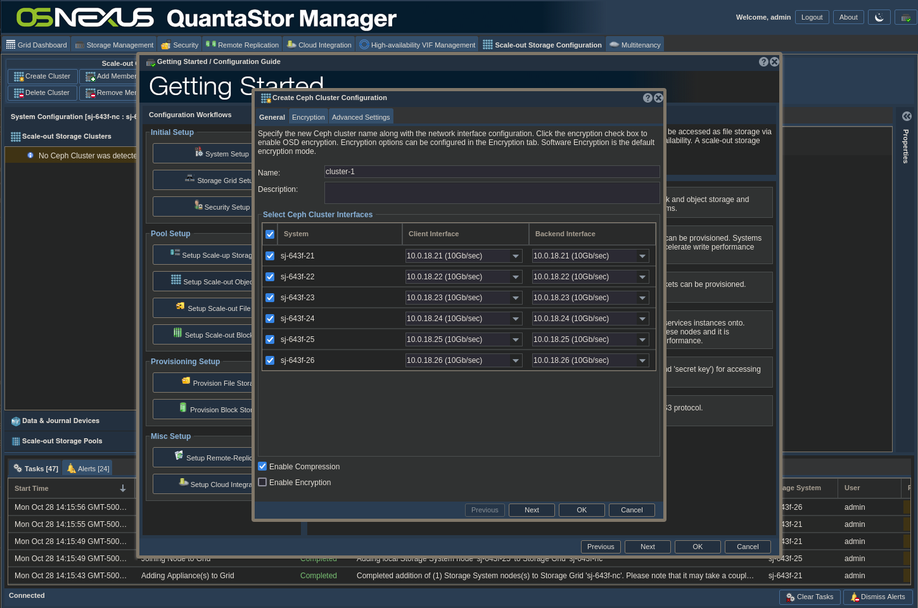918x608 pixels.
Task: Open help in Create Ceph Cluster dialog
Action: [647, 98]
